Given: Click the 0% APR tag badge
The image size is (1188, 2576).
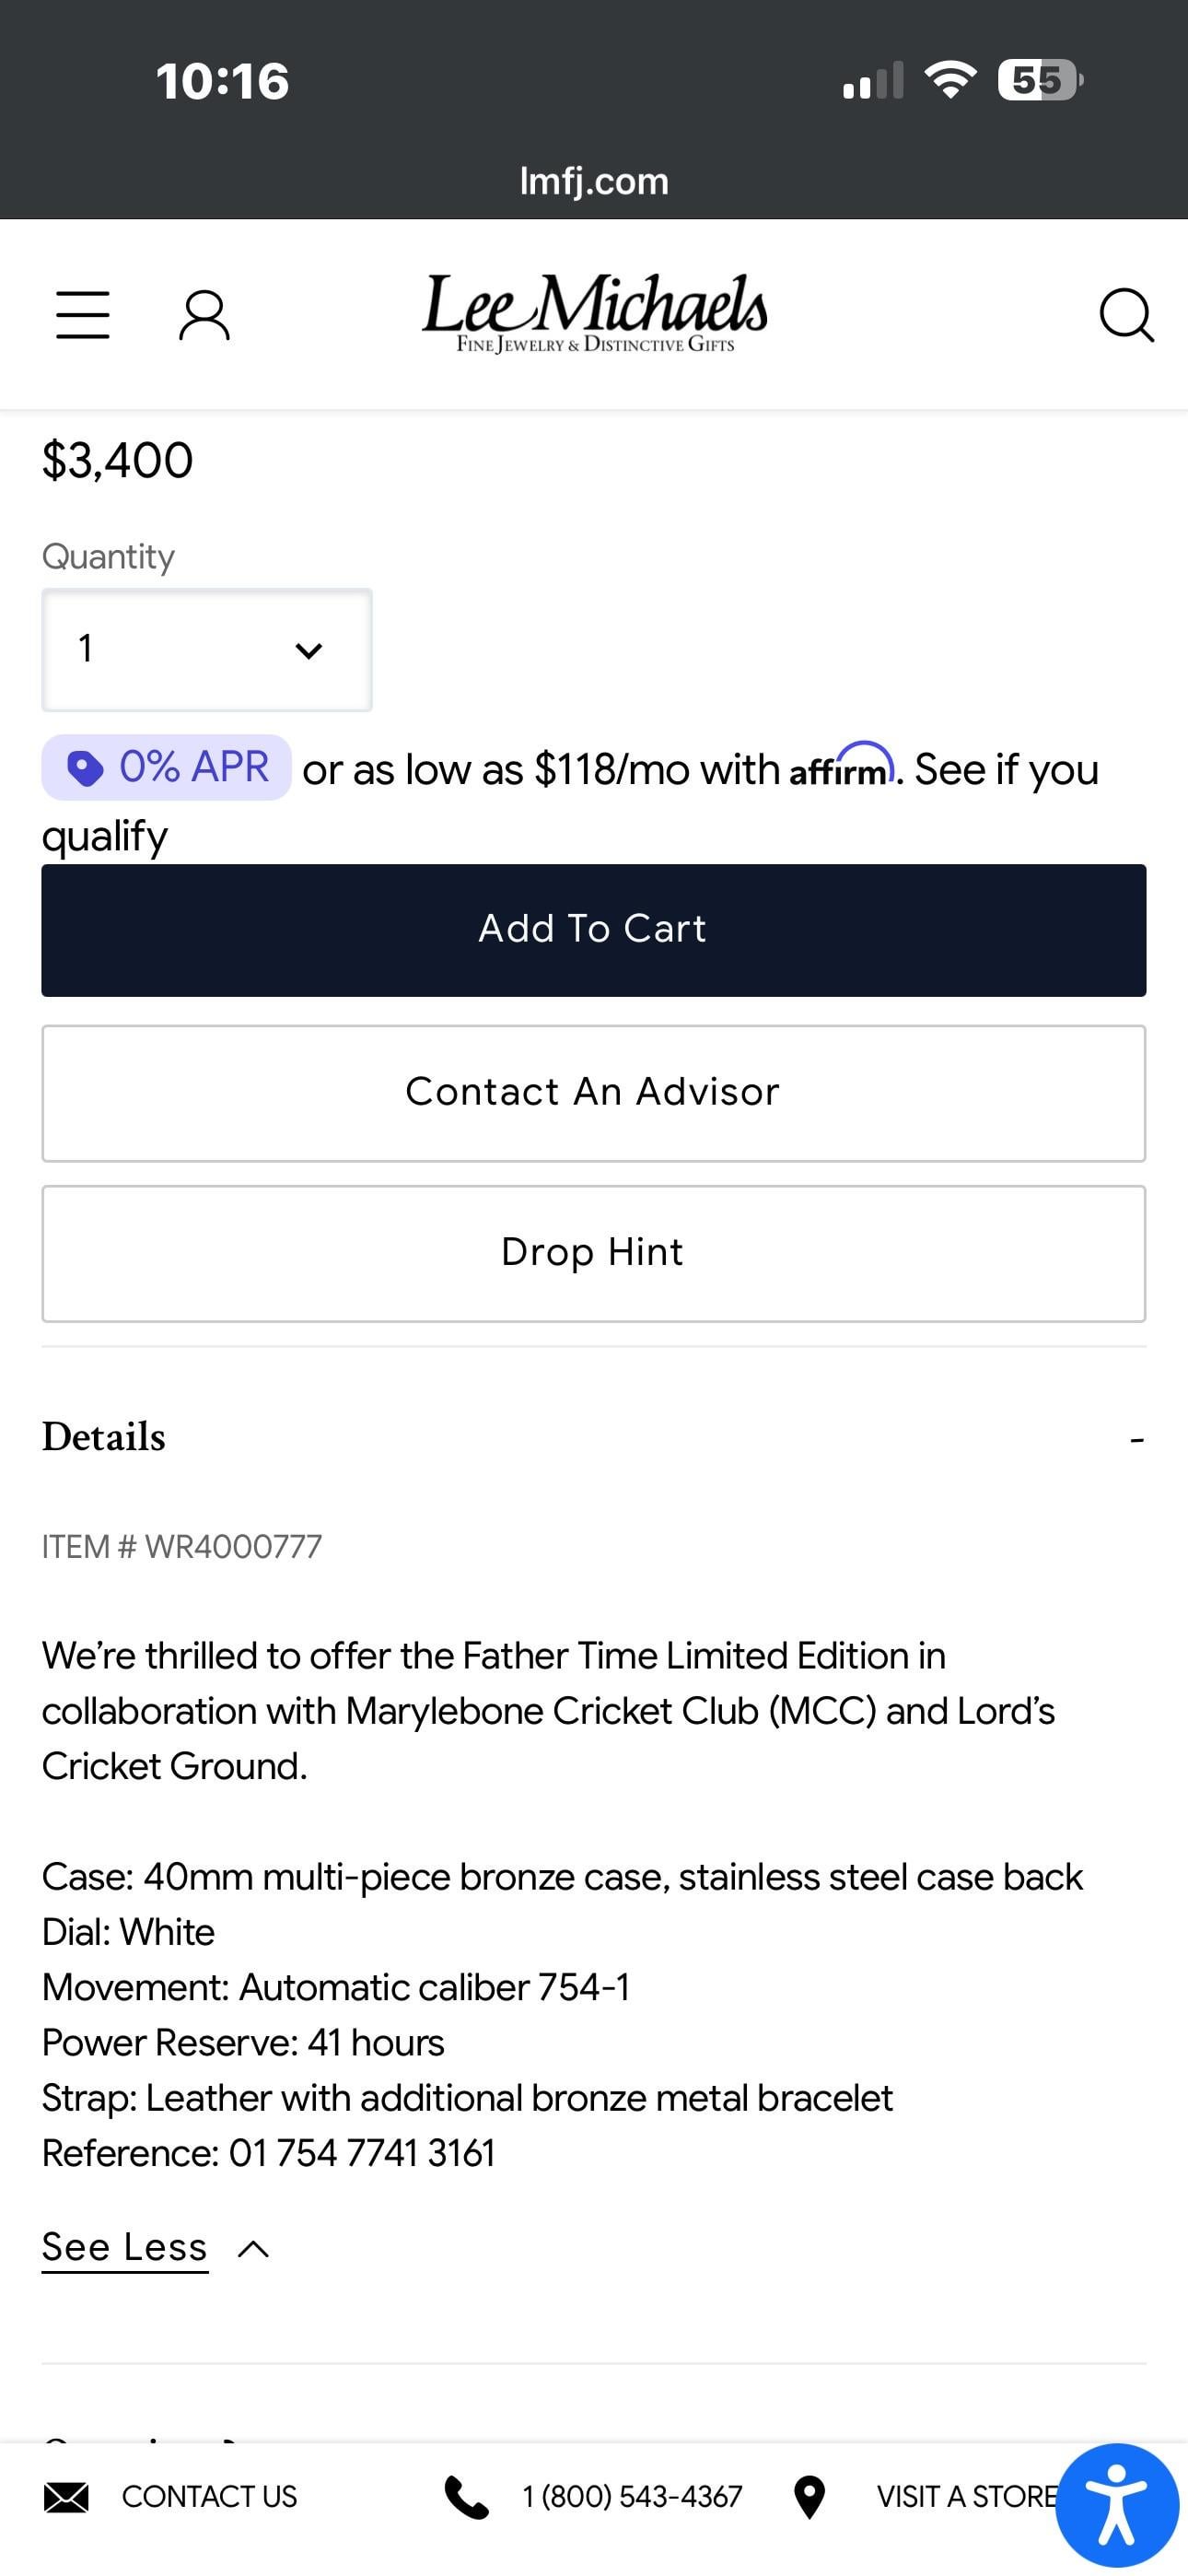Looking at the screenshot, I should click(166, 767).
